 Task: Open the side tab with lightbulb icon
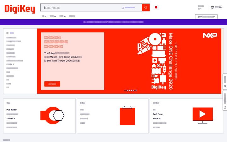(225, 81)
